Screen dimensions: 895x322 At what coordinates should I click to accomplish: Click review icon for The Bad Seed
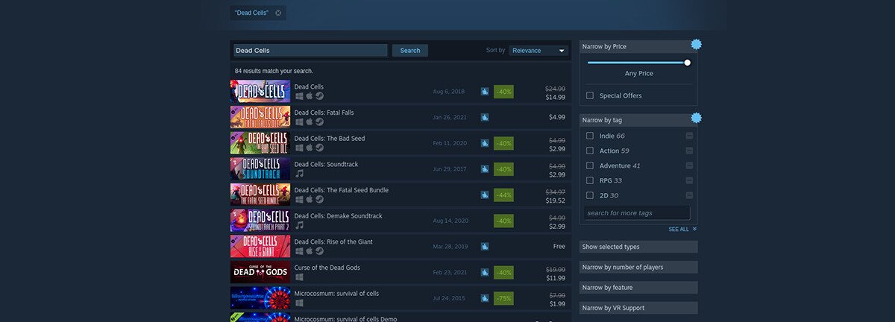[485, 143]
